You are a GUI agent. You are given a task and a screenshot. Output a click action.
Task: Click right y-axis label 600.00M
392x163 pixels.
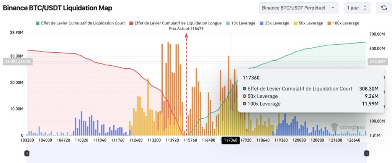pos(377,48)
